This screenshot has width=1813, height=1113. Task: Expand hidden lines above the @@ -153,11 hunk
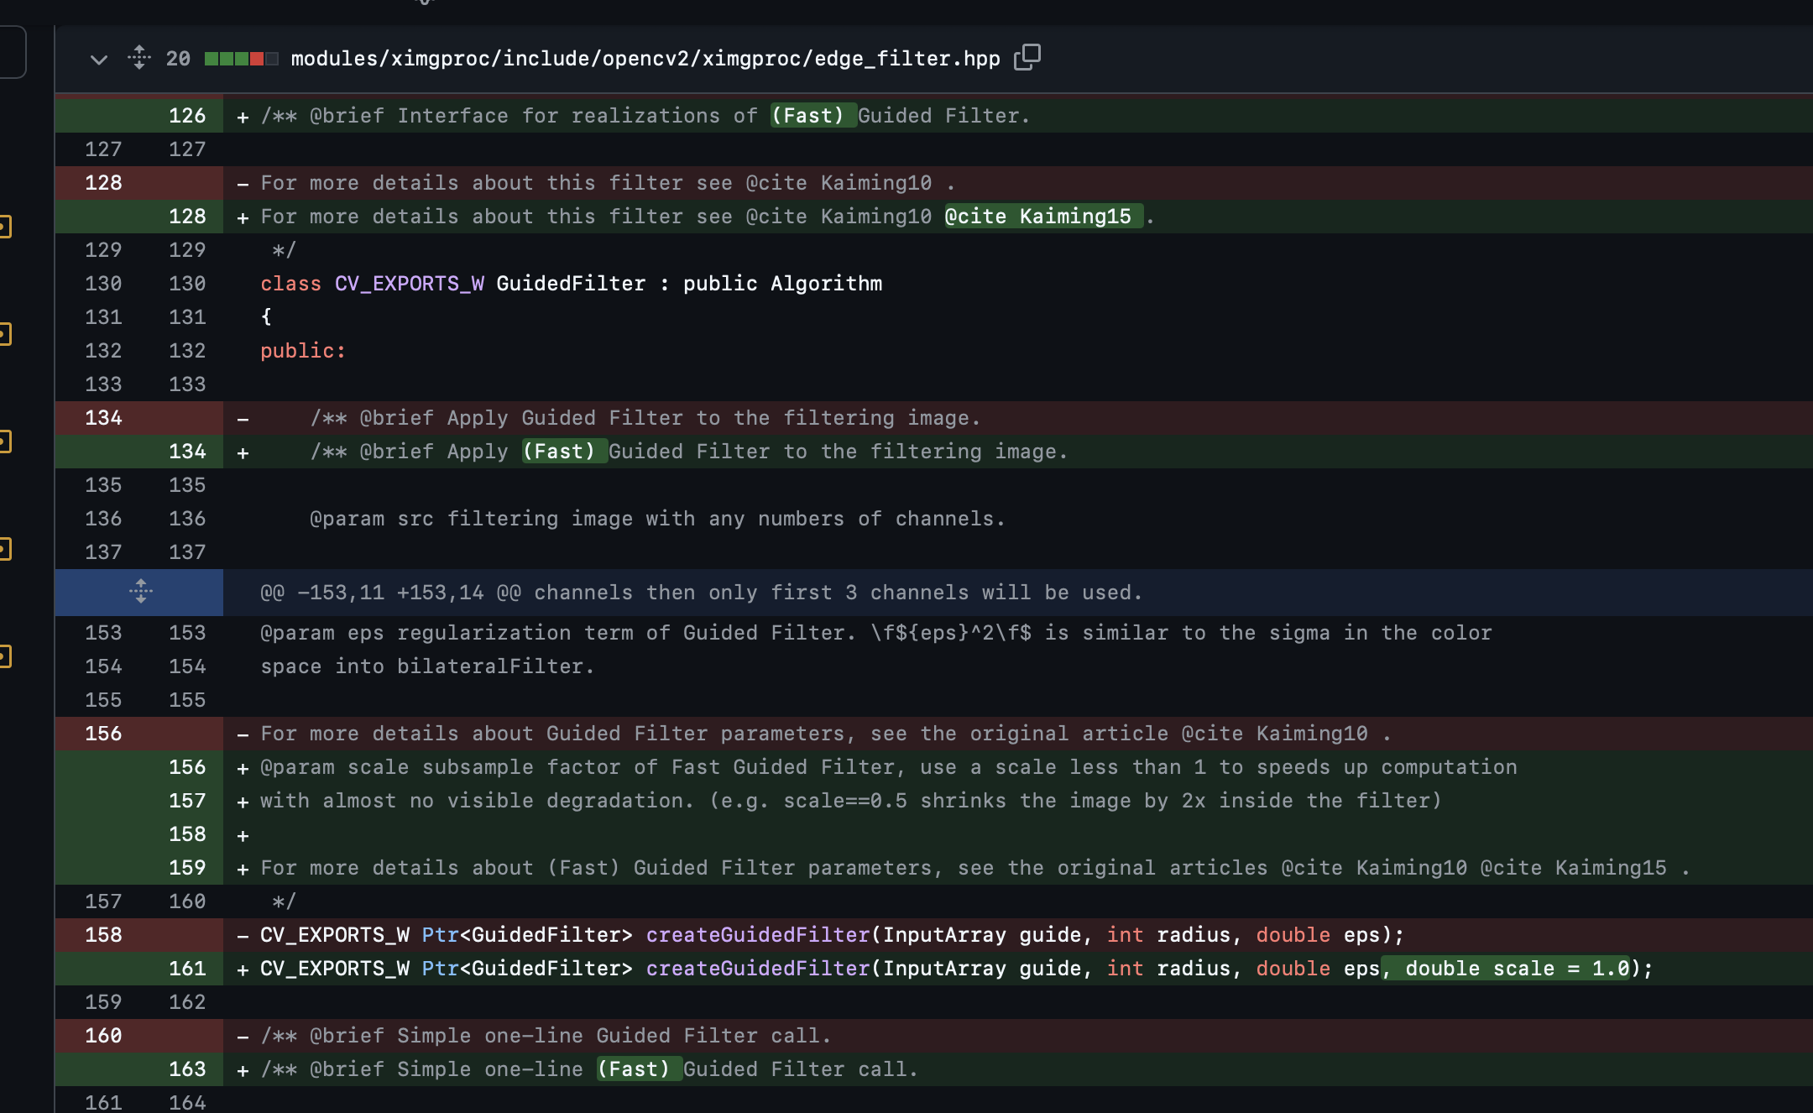coord(140,592)
